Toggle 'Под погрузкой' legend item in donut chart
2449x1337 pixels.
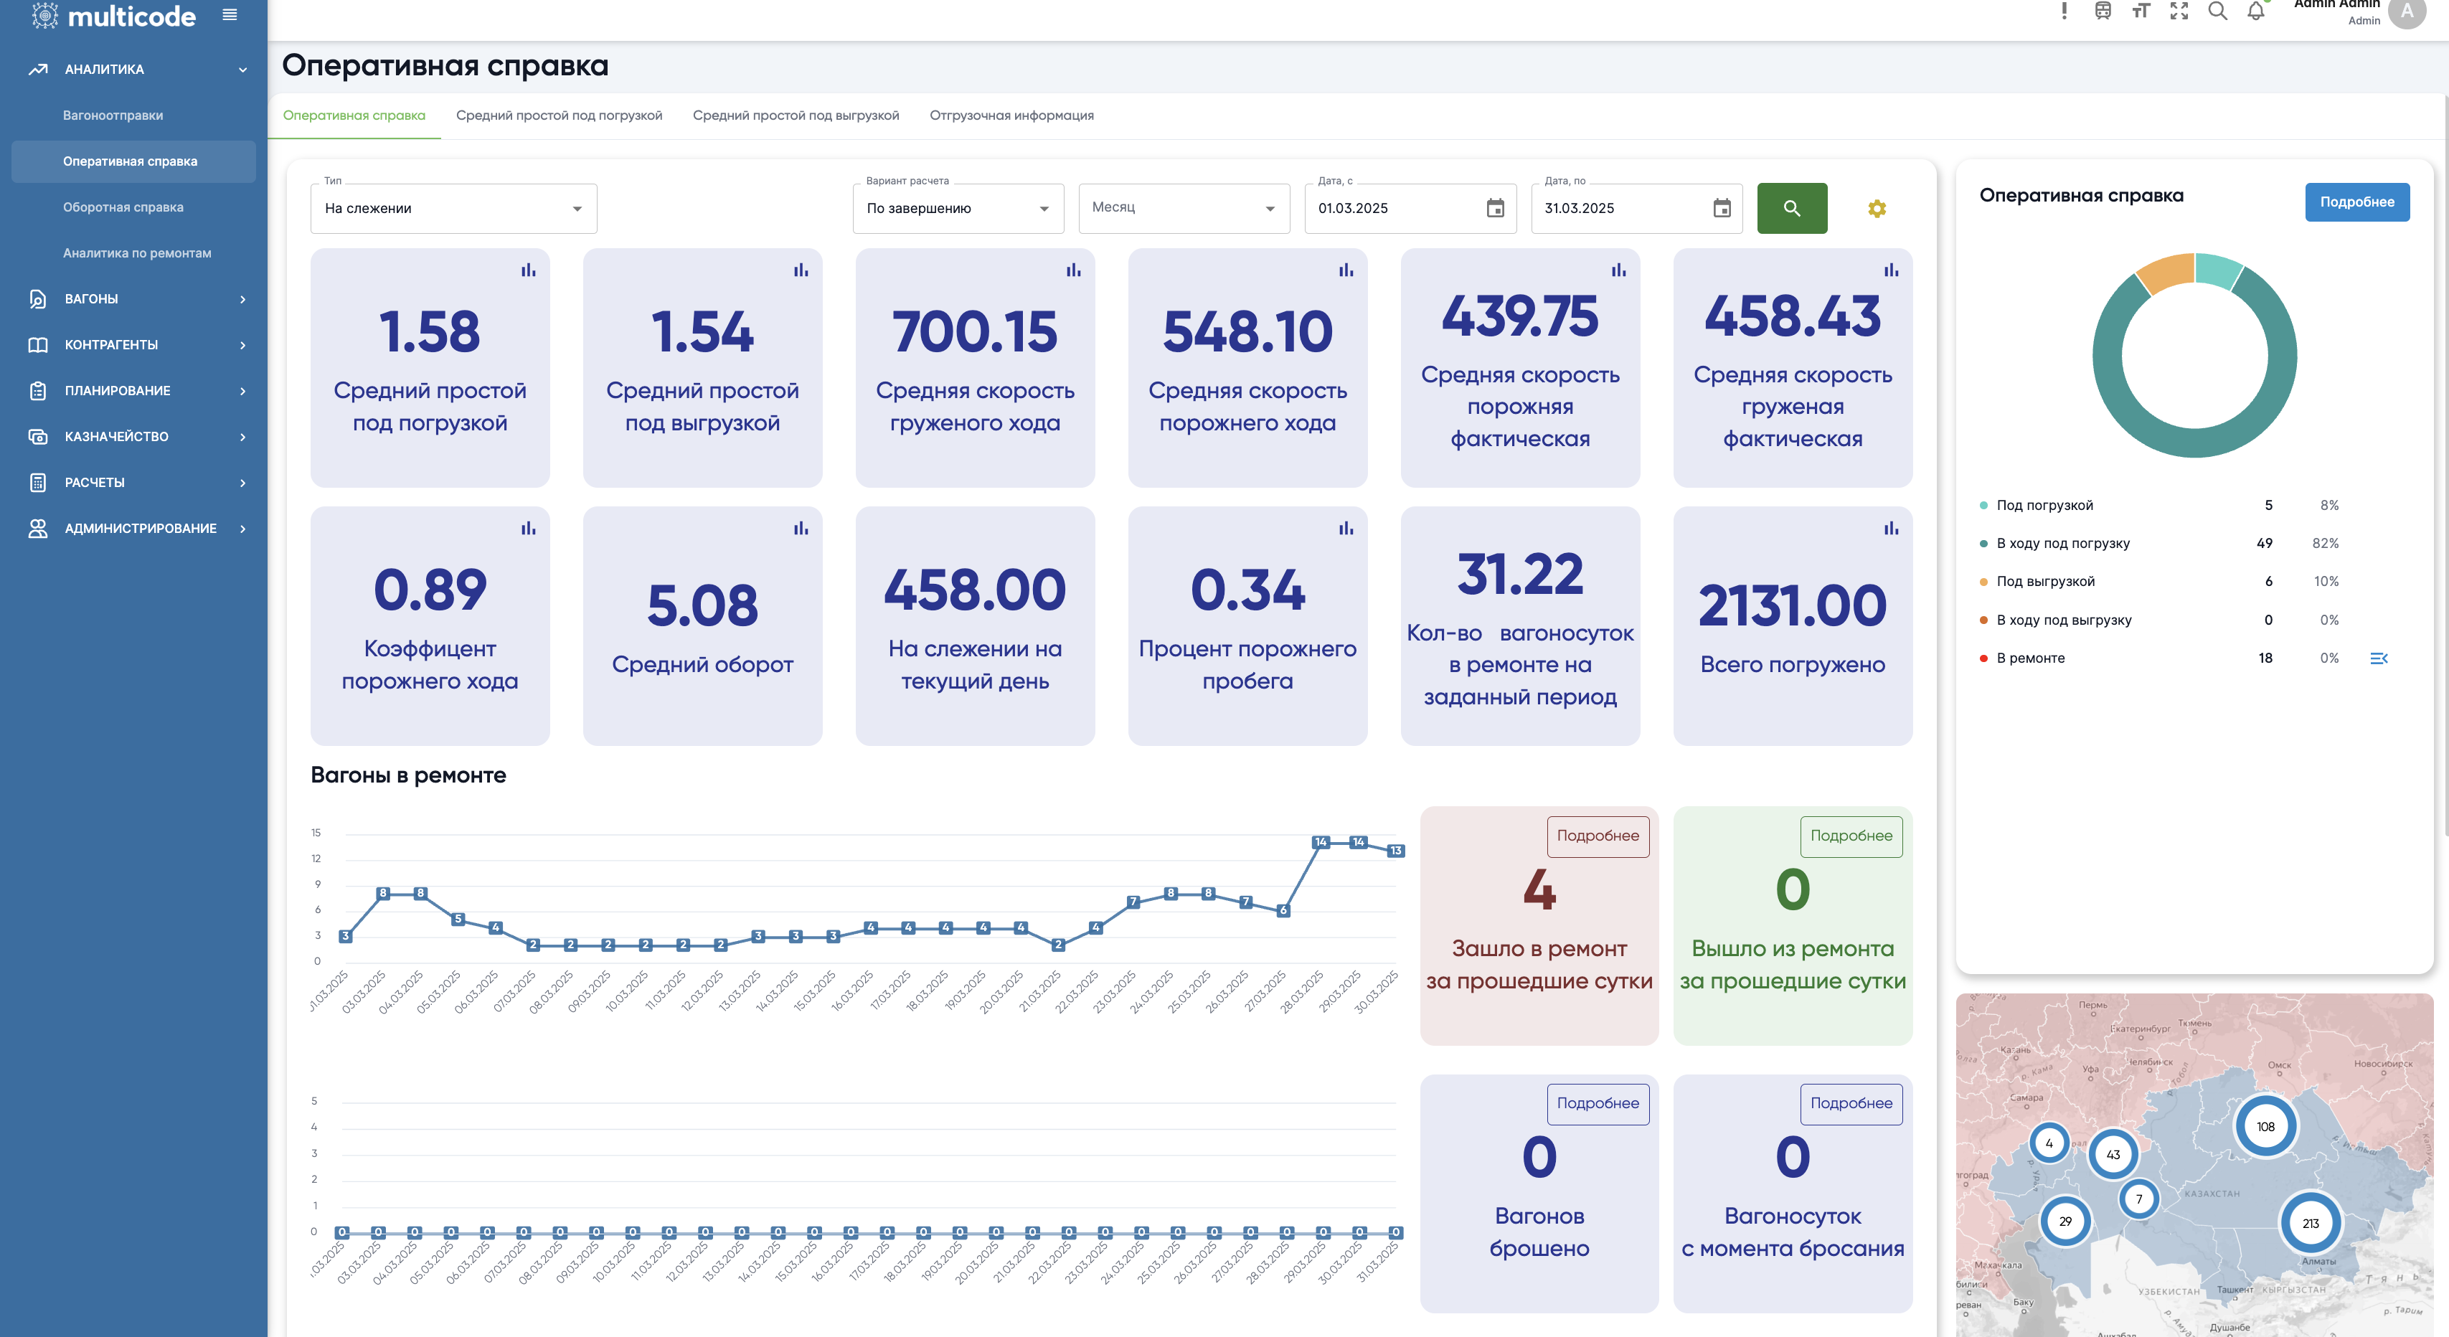pos(2044,505)
